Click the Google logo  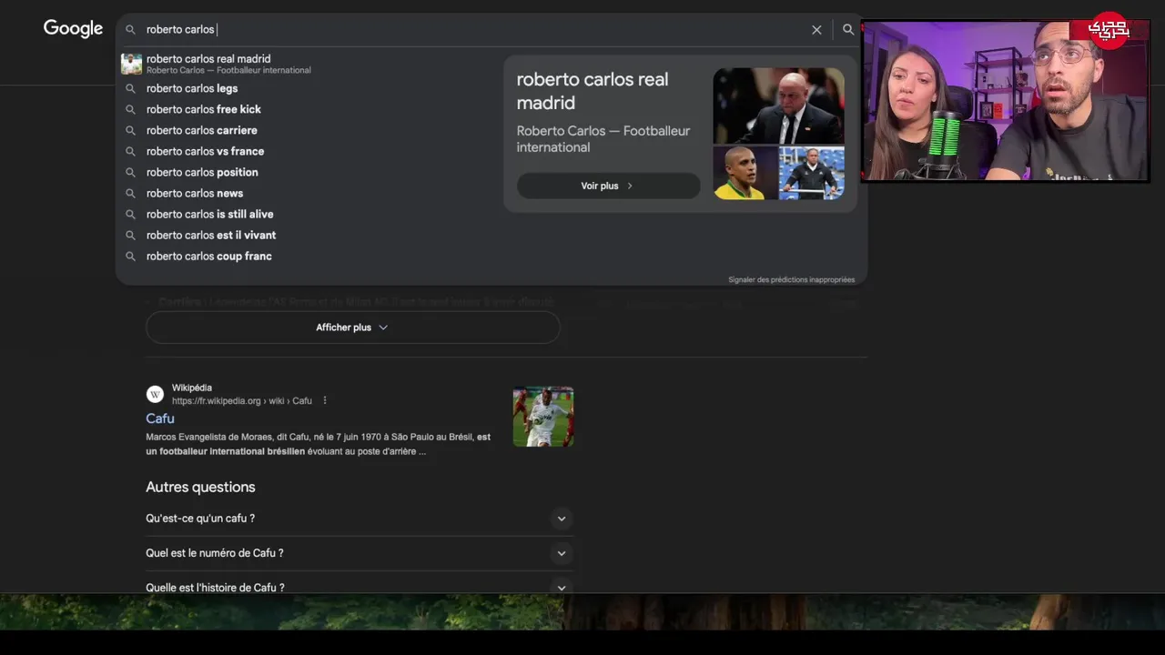pos(73,29)
